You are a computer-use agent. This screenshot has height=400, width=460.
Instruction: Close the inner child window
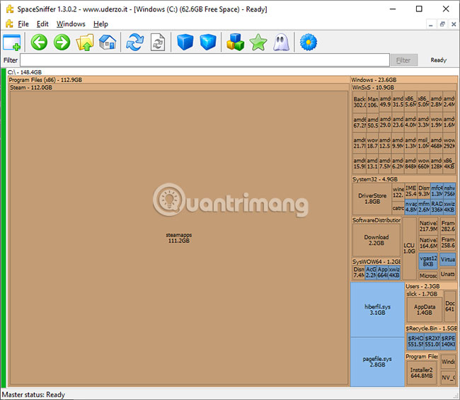454,24
